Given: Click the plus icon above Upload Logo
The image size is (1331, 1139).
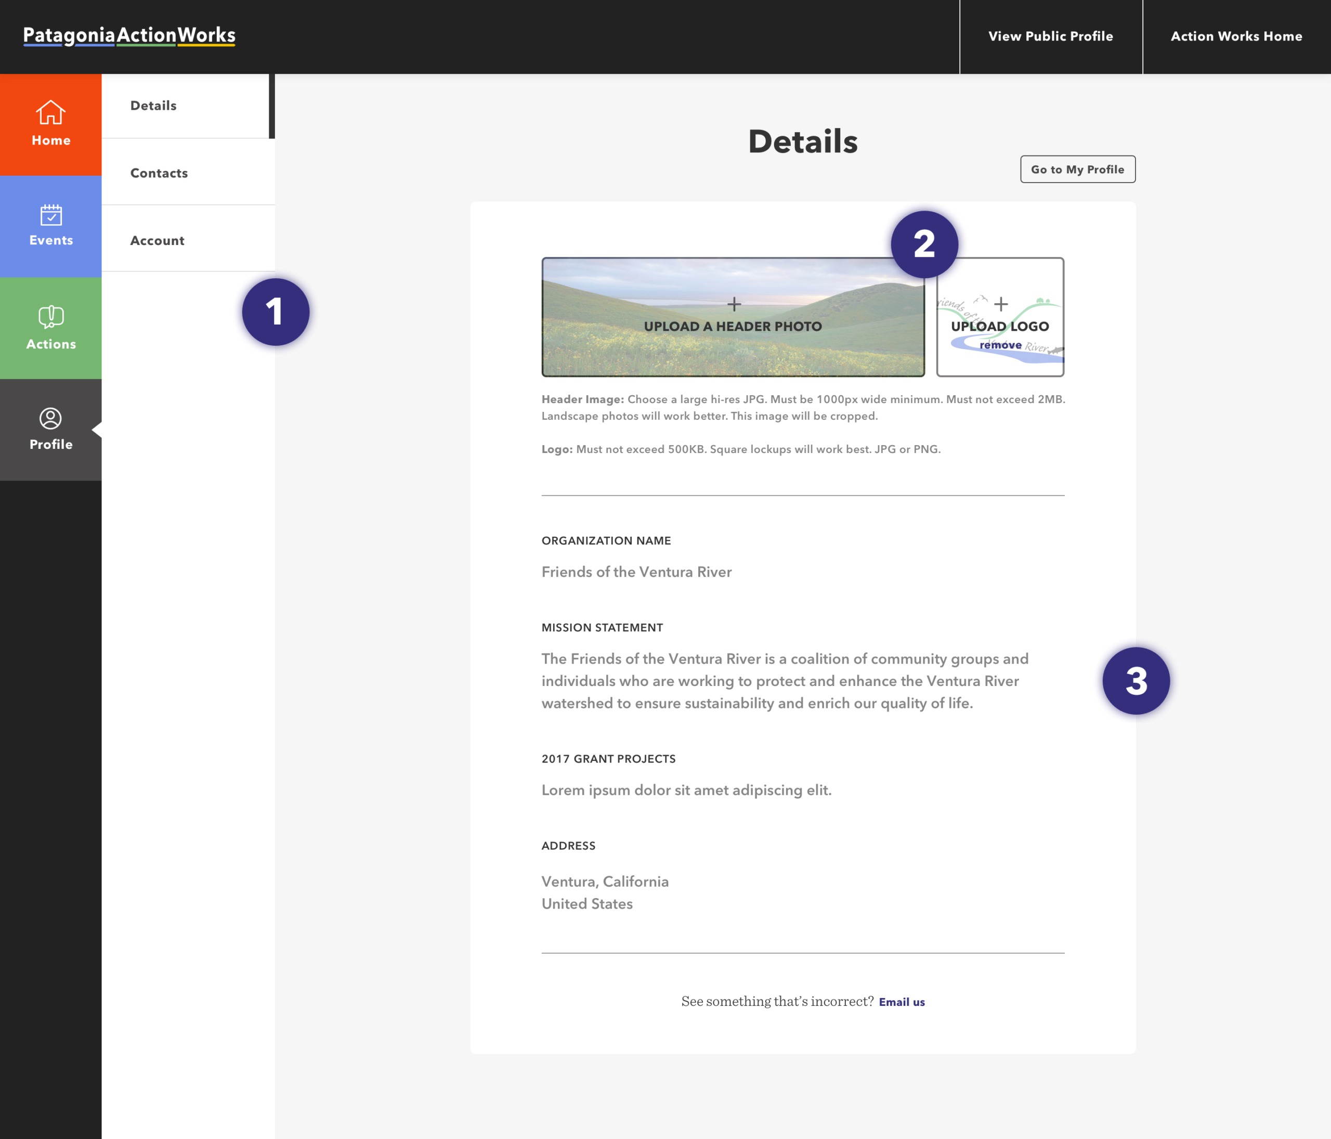Looking at the screenshot, I should point(1000,304).
